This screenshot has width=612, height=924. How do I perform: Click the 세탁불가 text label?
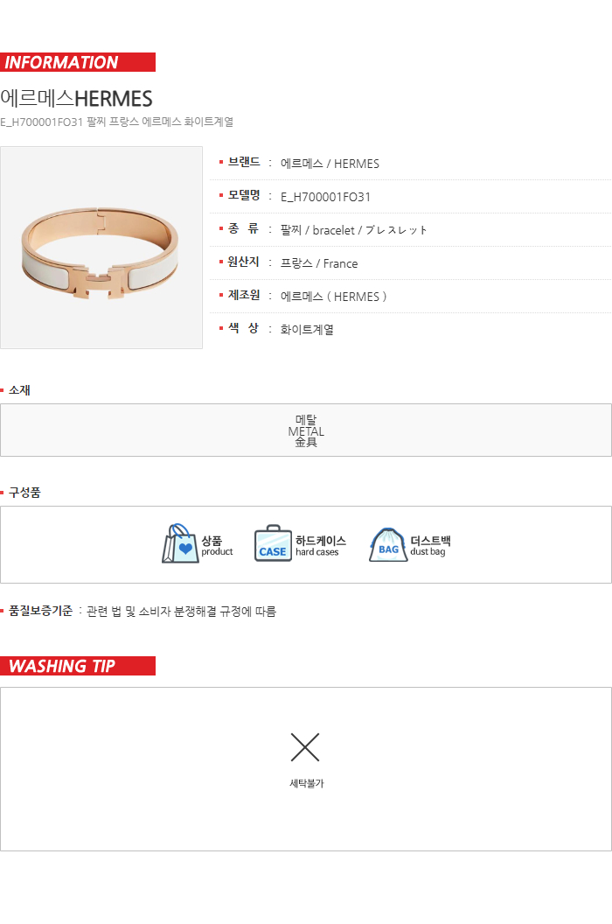click(x=306, y=783)
